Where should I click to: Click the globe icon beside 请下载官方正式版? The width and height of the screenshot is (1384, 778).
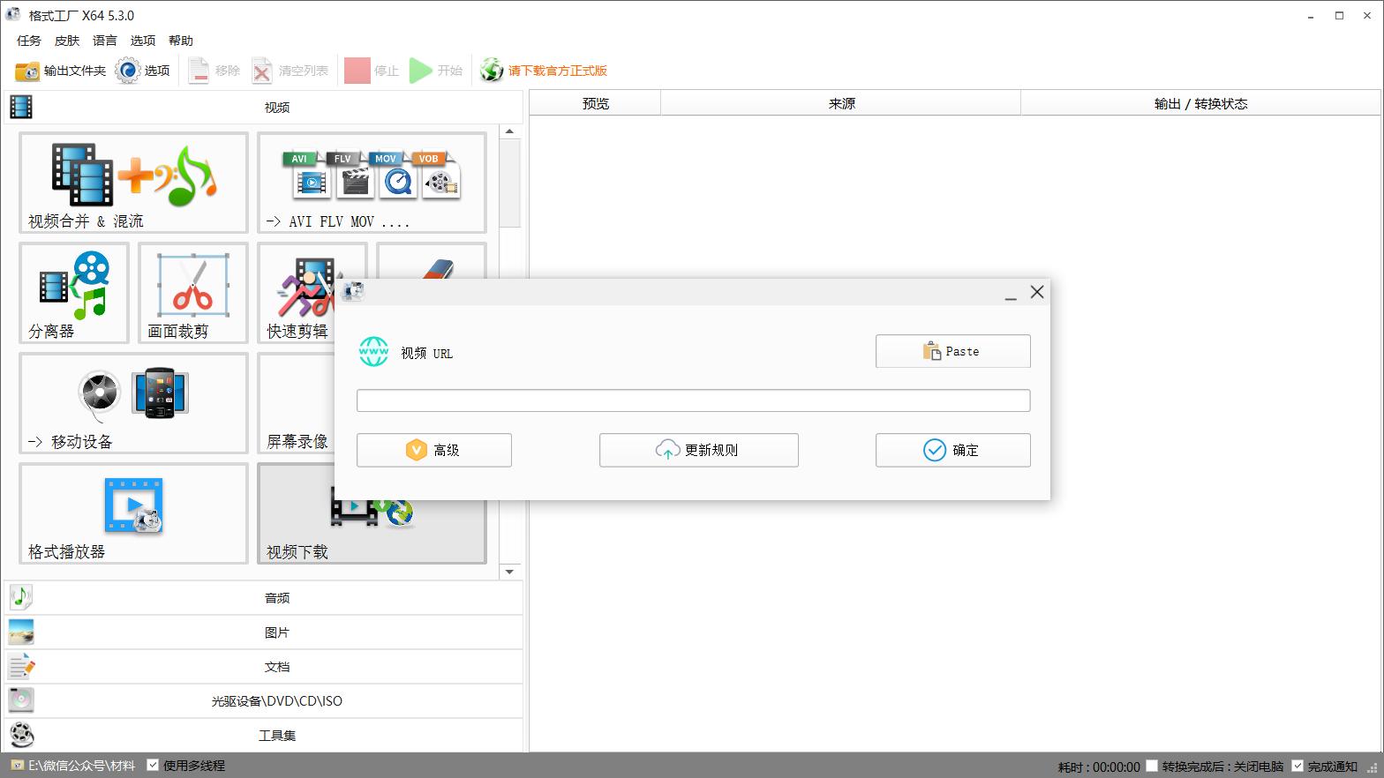click(x=492, y=71)
